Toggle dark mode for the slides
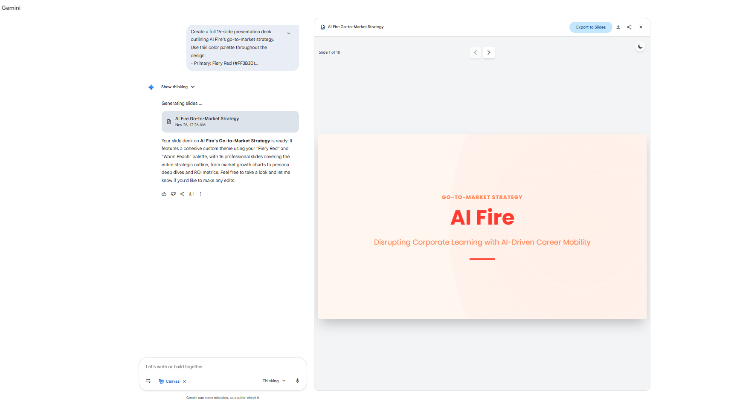The height and width of the screenshot is (404, 737). click(640, 46)
